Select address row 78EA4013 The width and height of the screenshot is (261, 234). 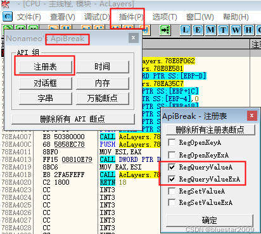[16, 159]
